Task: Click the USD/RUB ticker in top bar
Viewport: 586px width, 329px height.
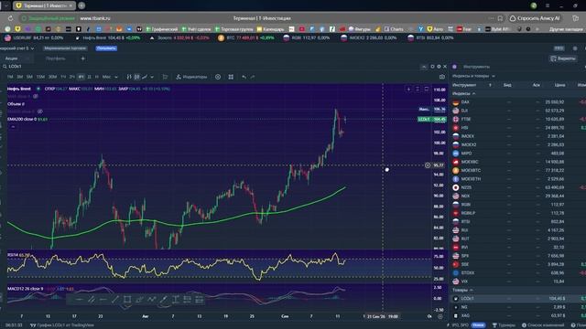Action: click(34, 37)
